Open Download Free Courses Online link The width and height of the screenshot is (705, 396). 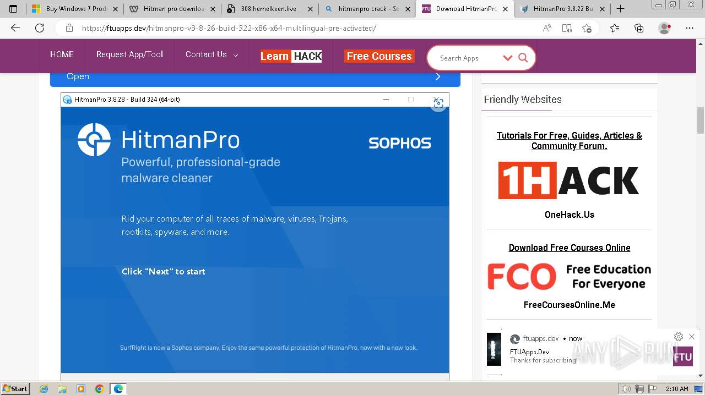point(570,248)
